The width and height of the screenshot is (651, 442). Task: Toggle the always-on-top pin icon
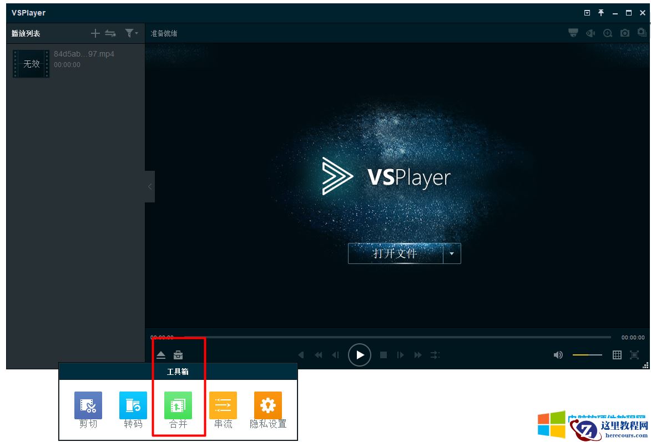[600, 13]
